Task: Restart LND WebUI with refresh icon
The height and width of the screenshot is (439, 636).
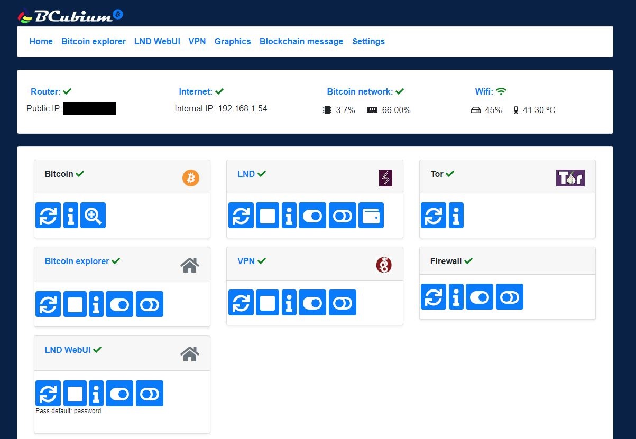Action: pyautogui.click(x=48, y=393)
